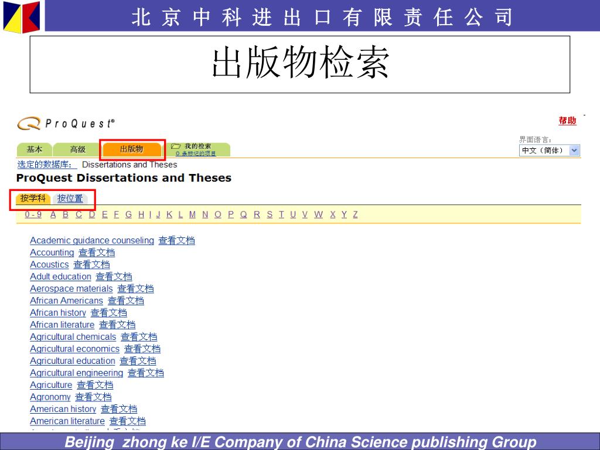
Task: Jump to letter K in index
Action: coord(169,214)
